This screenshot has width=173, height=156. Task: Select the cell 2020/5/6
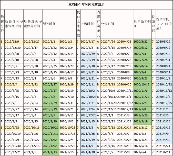[51, 79]
